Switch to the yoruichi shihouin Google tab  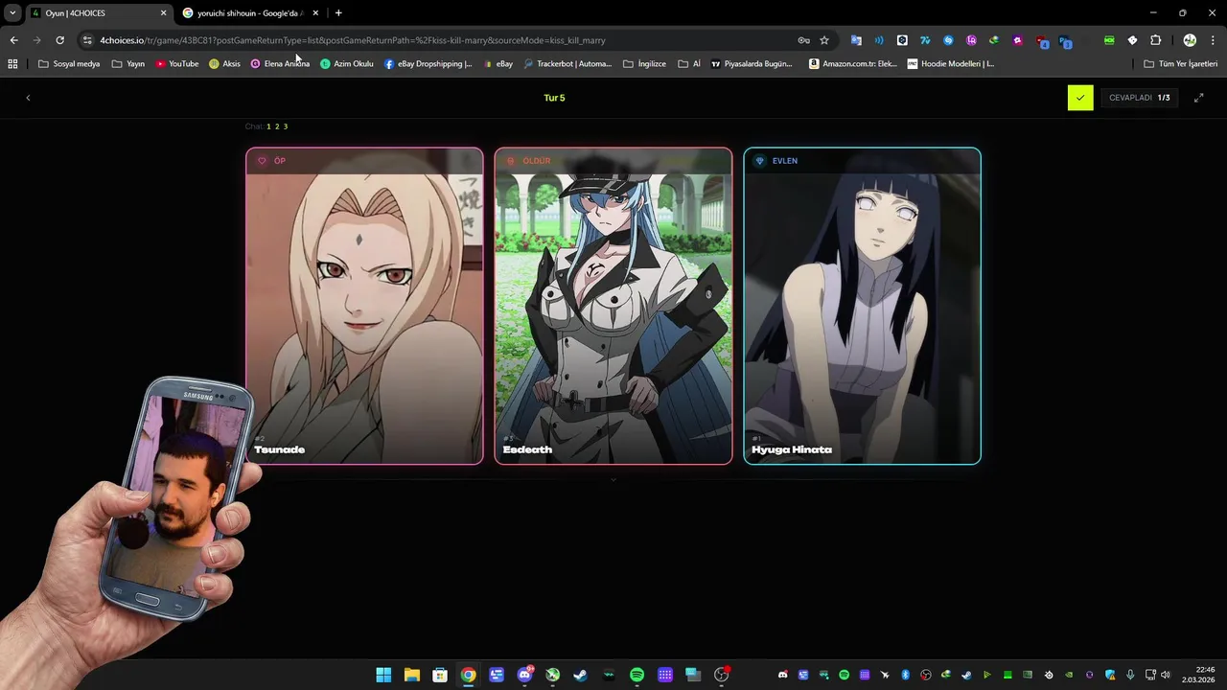251,13
